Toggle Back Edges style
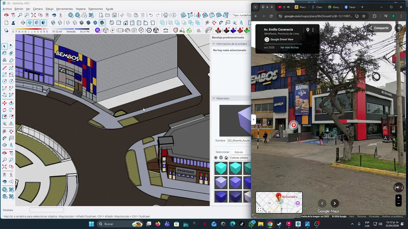Viewport: 408px width, 229px height. click(x=60, y=23)
